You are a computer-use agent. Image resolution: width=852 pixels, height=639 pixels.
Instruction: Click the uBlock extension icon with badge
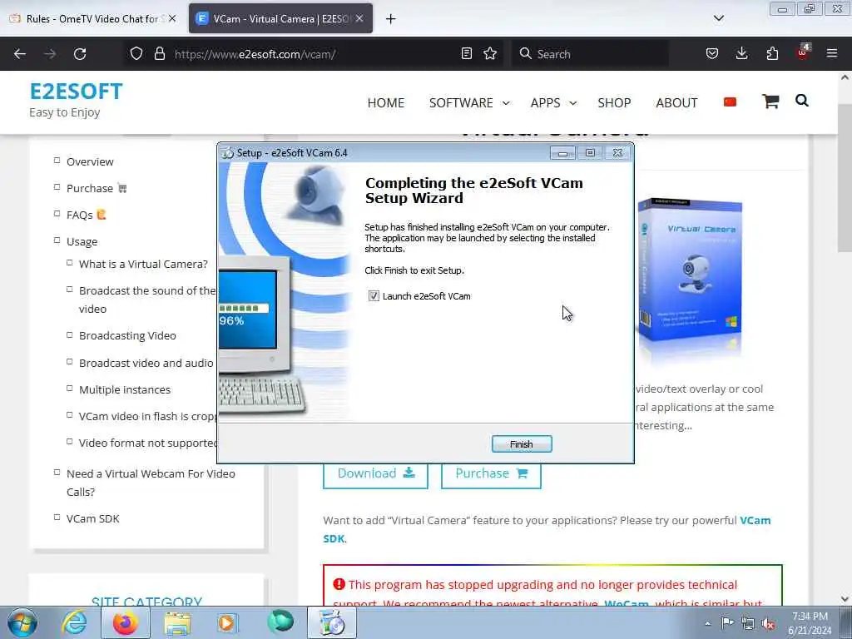tap(803, 52)
